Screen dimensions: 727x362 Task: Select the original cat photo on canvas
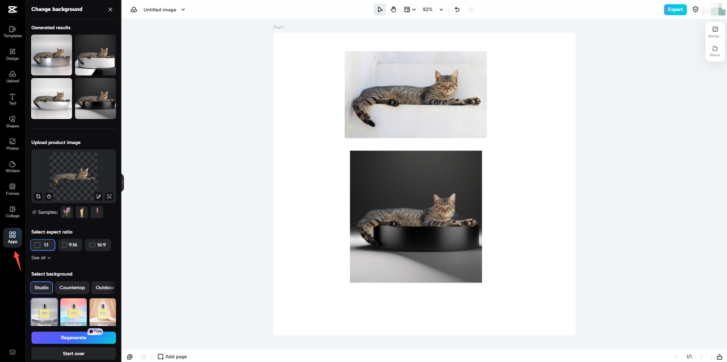coord(416,94)
